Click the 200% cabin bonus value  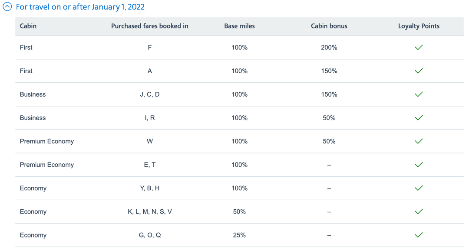tap(329, 48)
